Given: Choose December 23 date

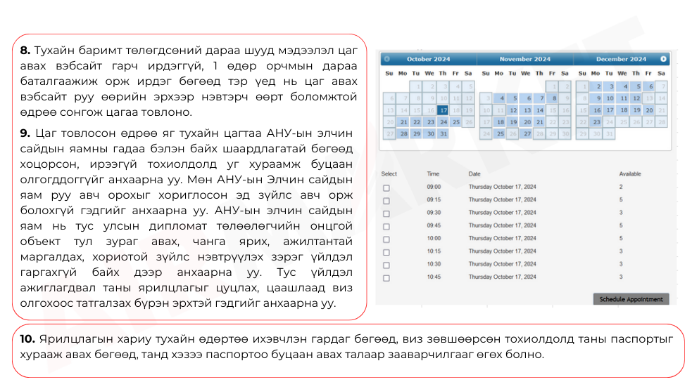Looking at the screenshot, I should point(596,122).
